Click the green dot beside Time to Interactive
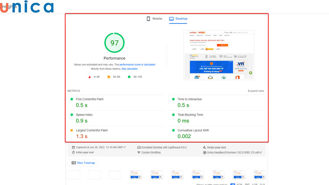The image size is (329, 185). [173, 99]
